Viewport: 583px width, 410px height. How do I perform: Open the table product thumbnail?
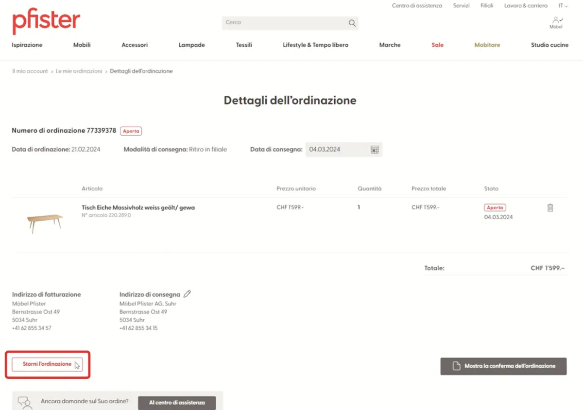(x=45, y=222)
